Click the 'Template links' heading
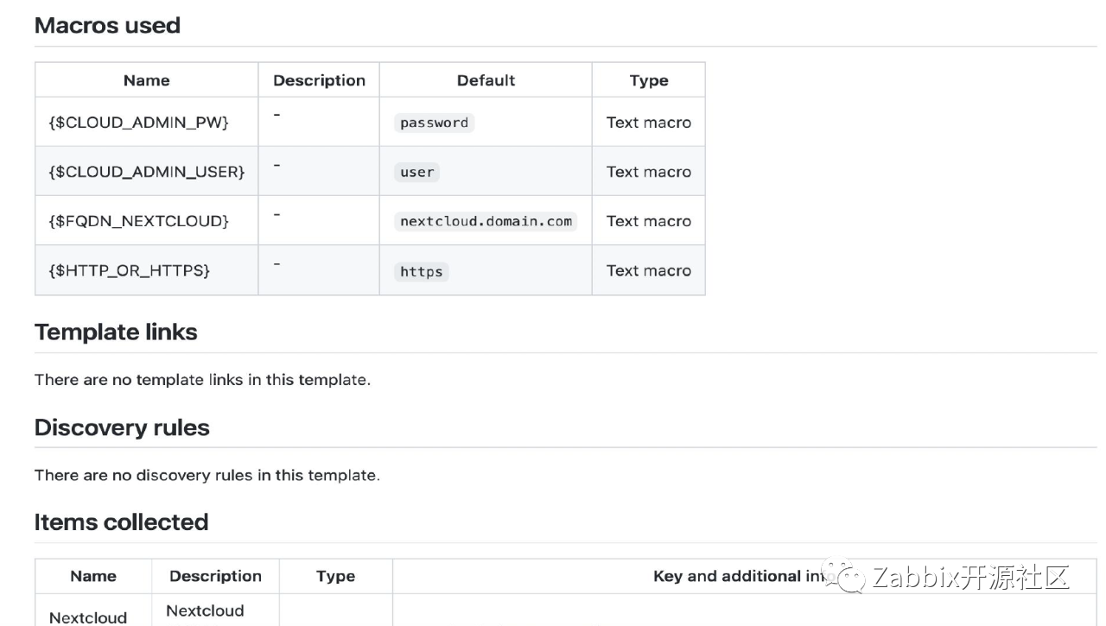1106x626 pixels. (x=116, y=332)
